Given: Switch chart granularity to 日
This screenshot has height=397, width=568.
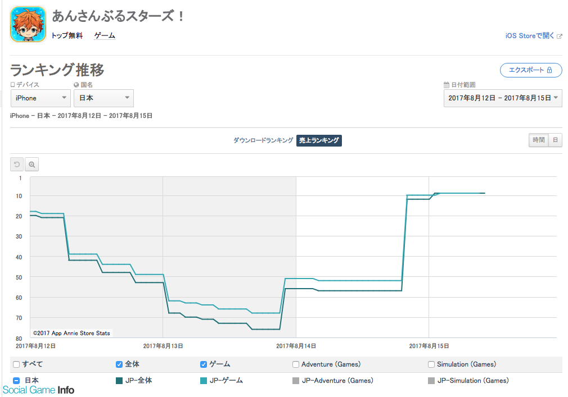Looking at the screenshot, I should (x=555, y=140).
